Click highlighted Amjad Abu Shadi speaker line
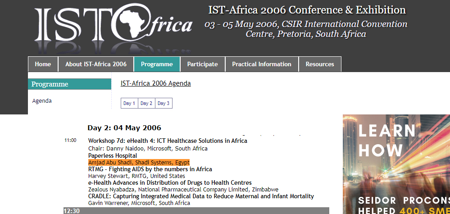The image size is (450, 214). click(x=139, y=162)
